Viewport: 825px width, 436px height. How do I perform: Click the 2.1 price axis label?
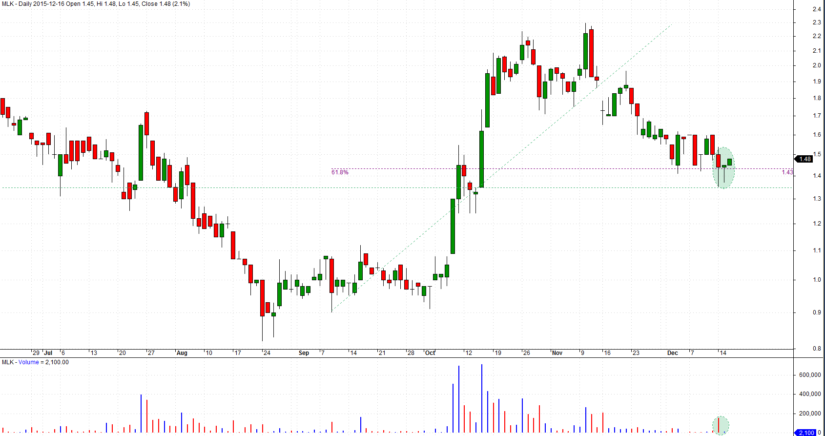pos(817,51)
